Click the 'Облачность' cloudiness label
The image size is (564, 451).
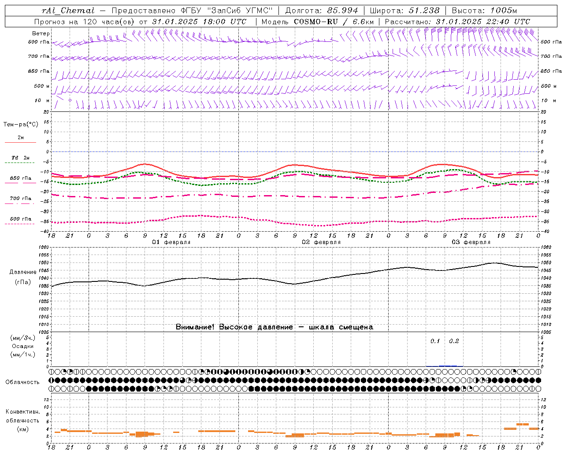point(22,382)
